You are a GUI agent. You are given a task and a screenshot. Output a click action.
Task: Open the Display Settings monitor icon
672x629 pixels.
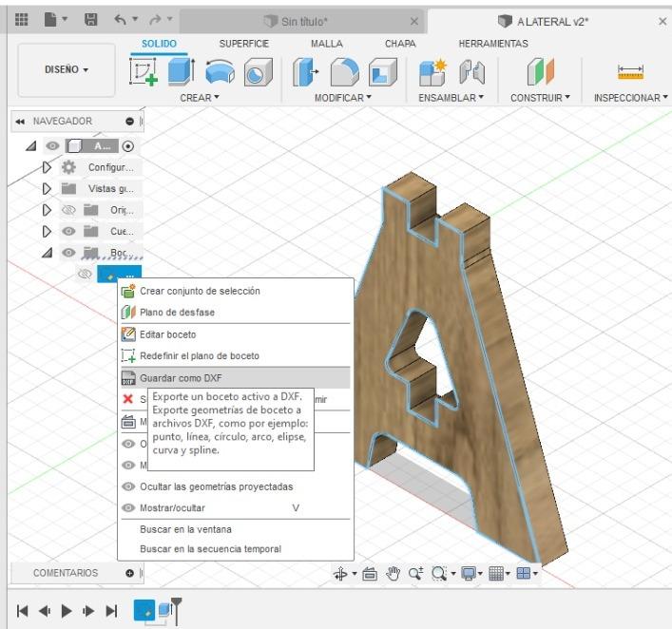pyautogui.click(x=469, y=573)
